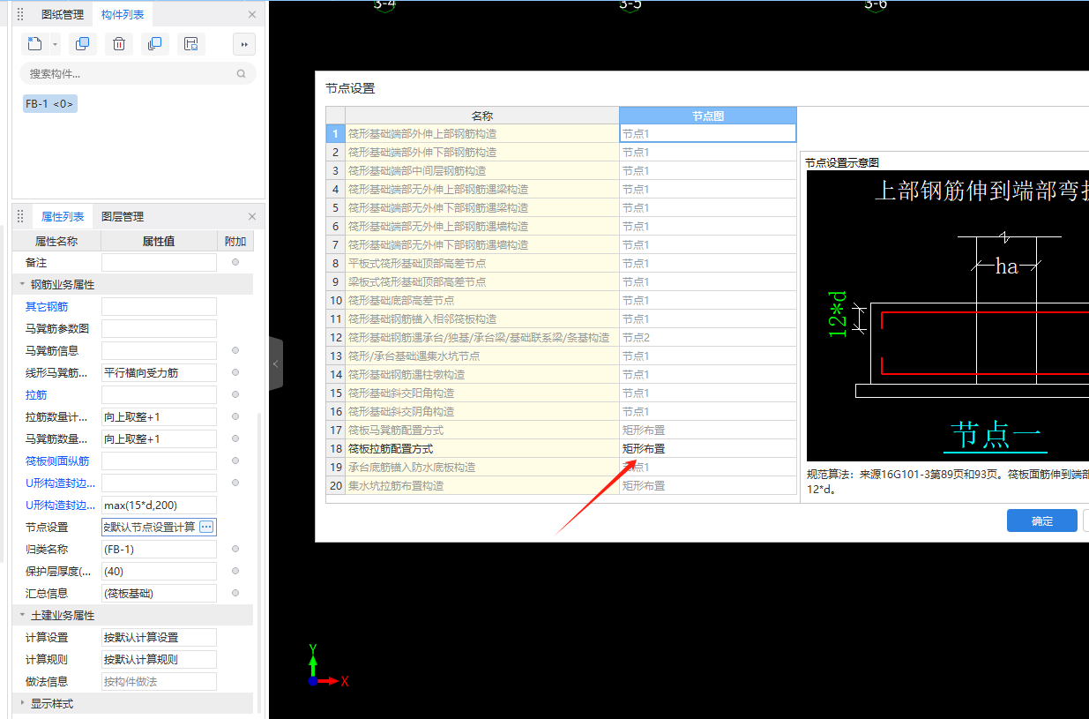Toggle 附加 circle for 马凳筋信息 row
Image resolution: width=1089 pixels, height=719 pixels.
[235, 350]
